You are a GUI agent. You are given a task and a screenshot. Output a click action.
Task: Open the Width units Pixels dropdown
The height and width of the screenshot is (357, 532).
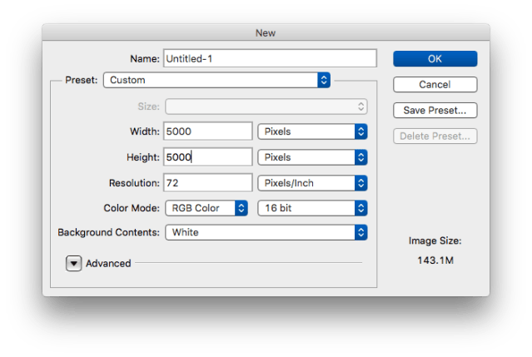pos(312,131)
